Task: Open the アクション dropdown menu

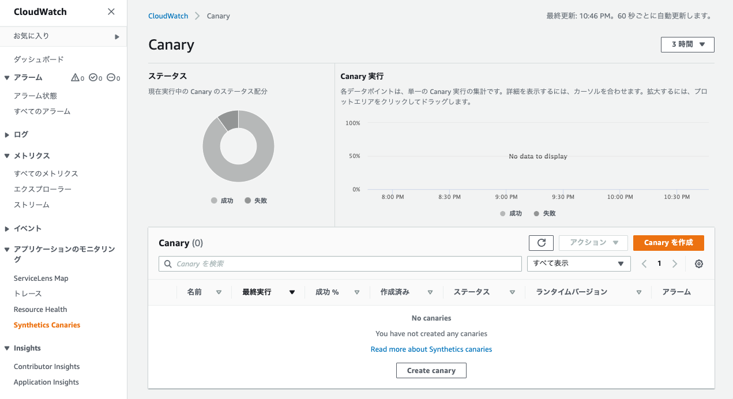Action: coord(593,243)
